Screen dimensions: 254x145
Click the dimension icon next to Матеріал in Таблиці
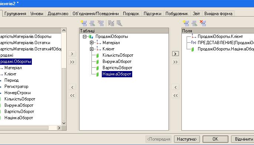(98, 42)
